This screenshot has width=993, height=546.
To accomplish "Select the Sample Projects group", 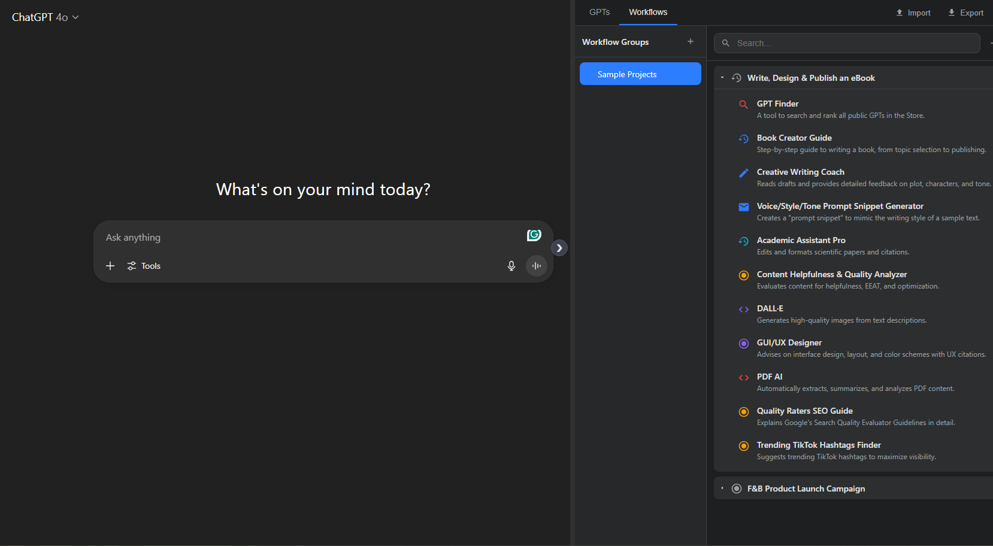I will click(640, 74).
